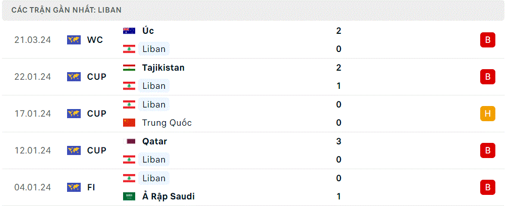Image resolution: width=513 pixels, height=206 pixels.
Task: Click the 'Các trận gần nhất: Liban' header
Action: (x=67, y=10)
